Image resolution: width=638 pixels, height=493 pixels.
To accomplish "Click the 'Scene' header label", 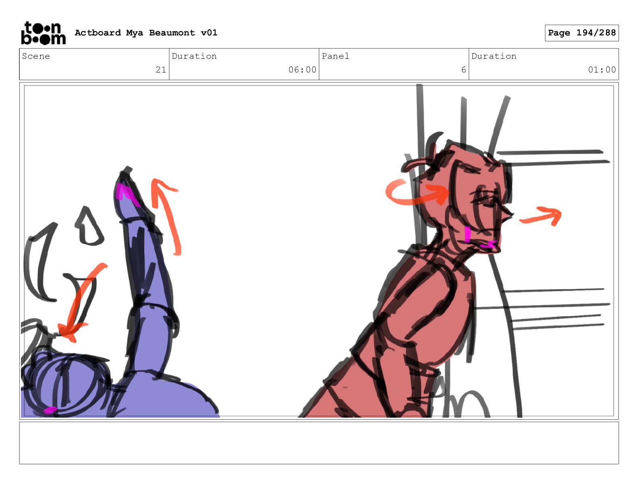I will point(36,56).
